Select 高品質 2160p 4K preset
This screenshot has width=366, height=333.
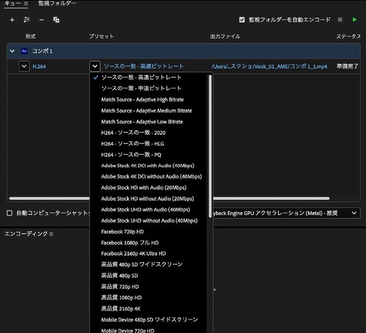pos(149,309)
